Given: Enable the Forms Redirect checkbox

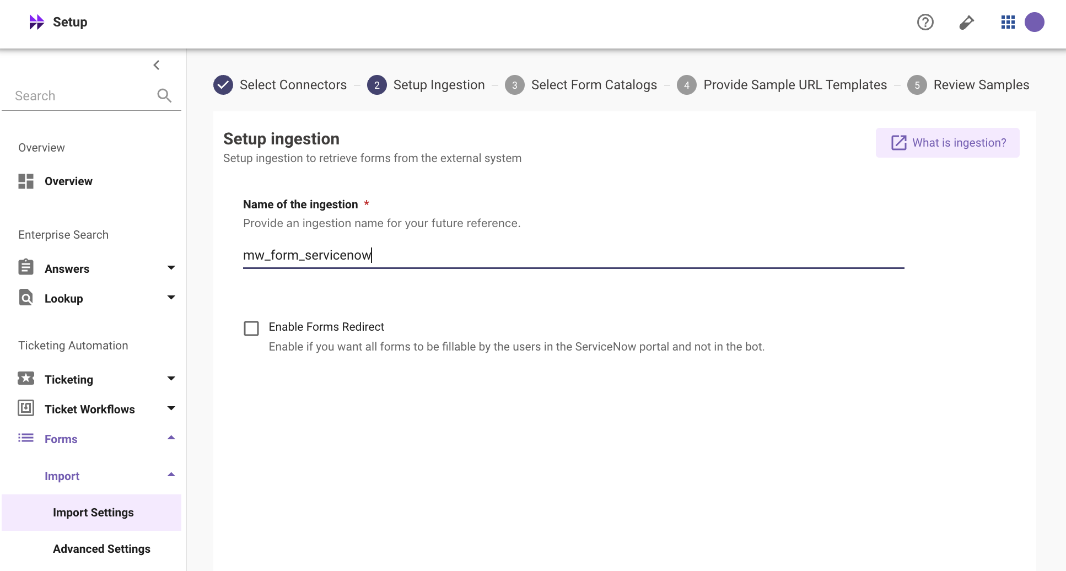Looking at the screenshot, I should 251,328.
